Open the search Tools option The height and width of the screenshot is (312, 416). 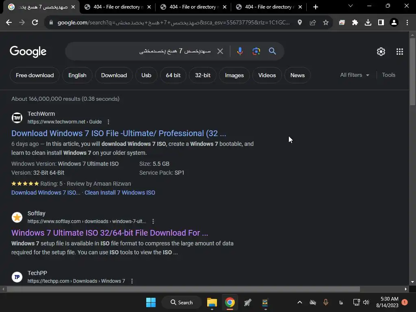pos(388,75)
